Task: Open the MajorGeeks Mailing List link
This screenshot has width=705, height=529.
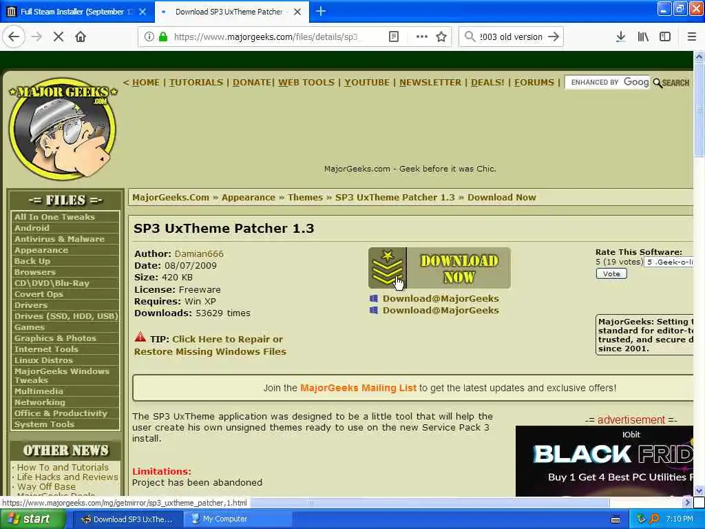Action: click(358, 388)
